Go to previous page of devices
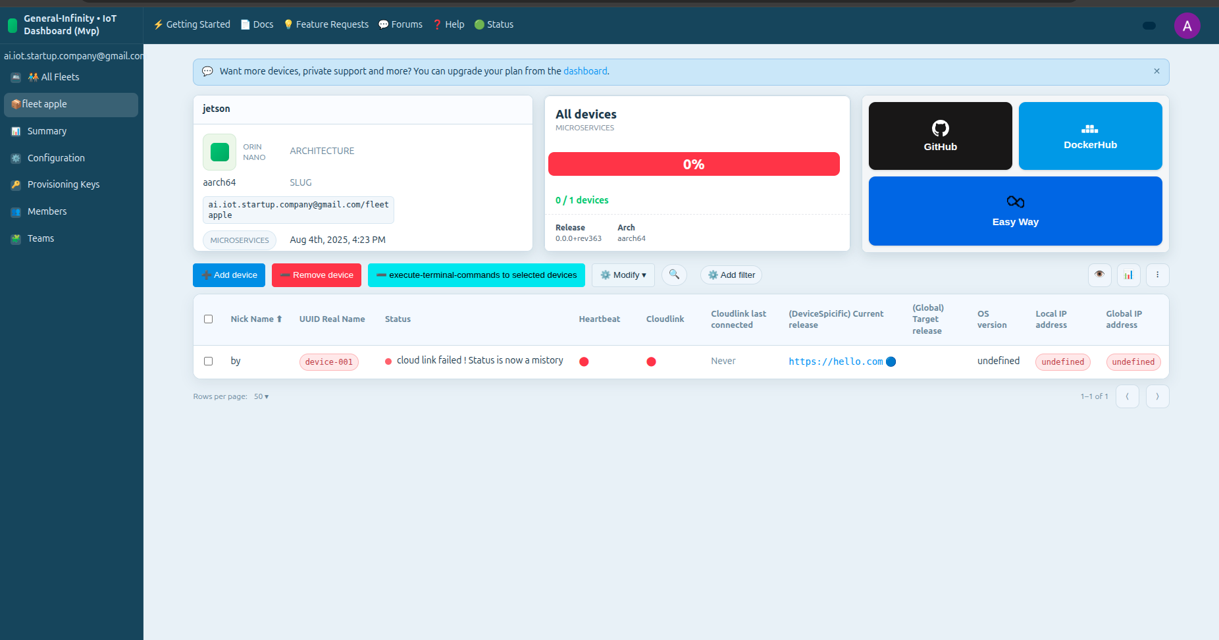This screenshot has height=640, width=1219. point(1128,396)
